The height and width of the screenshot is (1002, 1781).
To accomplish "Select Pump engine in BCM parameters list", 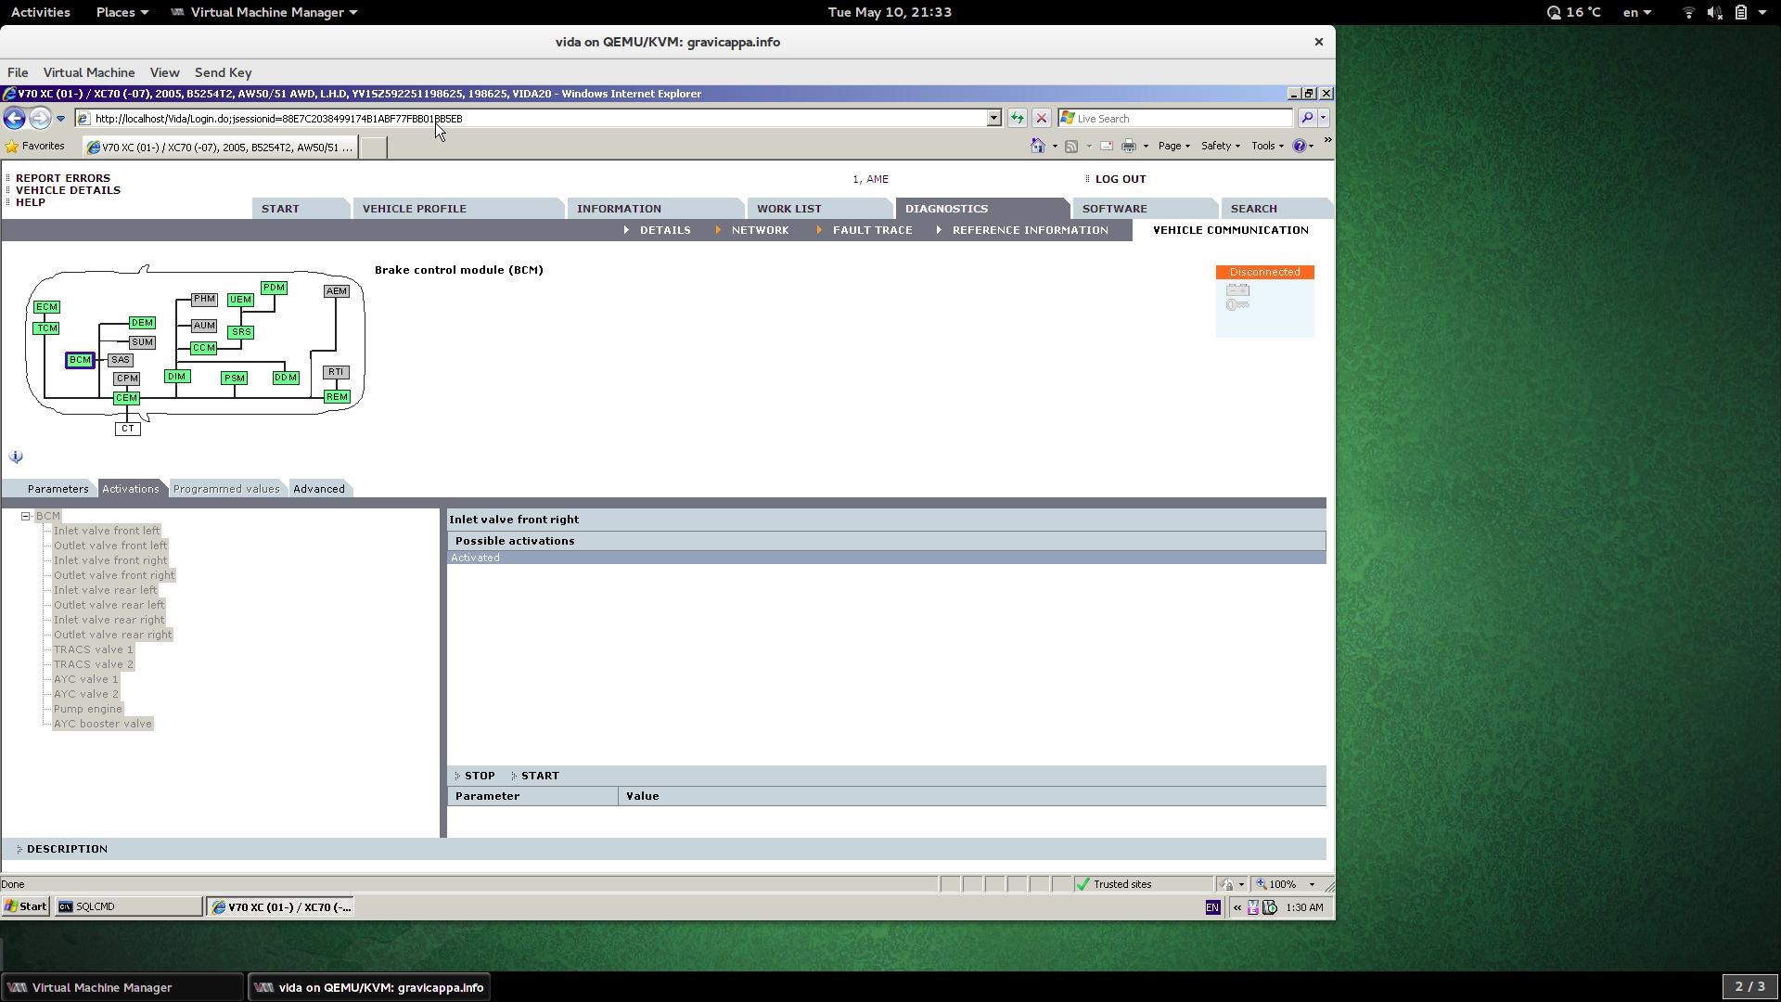I will pos(88,709).
